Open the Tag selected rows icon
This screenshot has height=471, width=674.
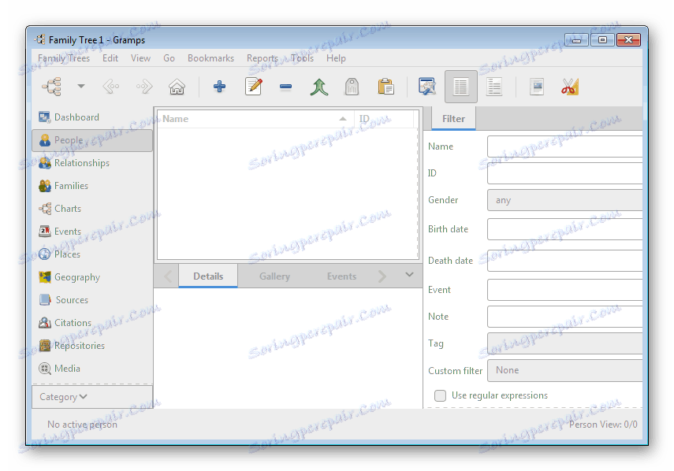coord(352,87)
